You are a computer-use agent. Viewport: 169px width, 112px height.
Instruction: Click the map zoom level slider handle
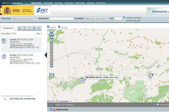(x=51, y=52)
